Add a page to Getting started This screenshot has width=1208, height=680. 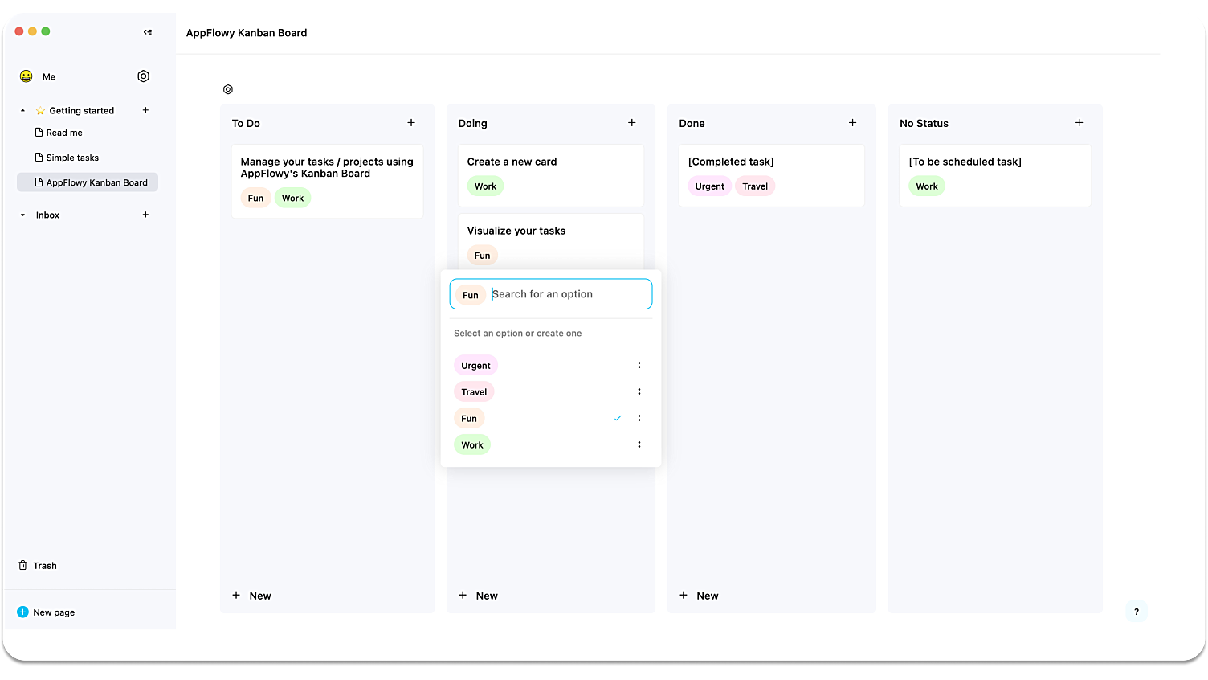pyautogui.click(x=145, y=110)
